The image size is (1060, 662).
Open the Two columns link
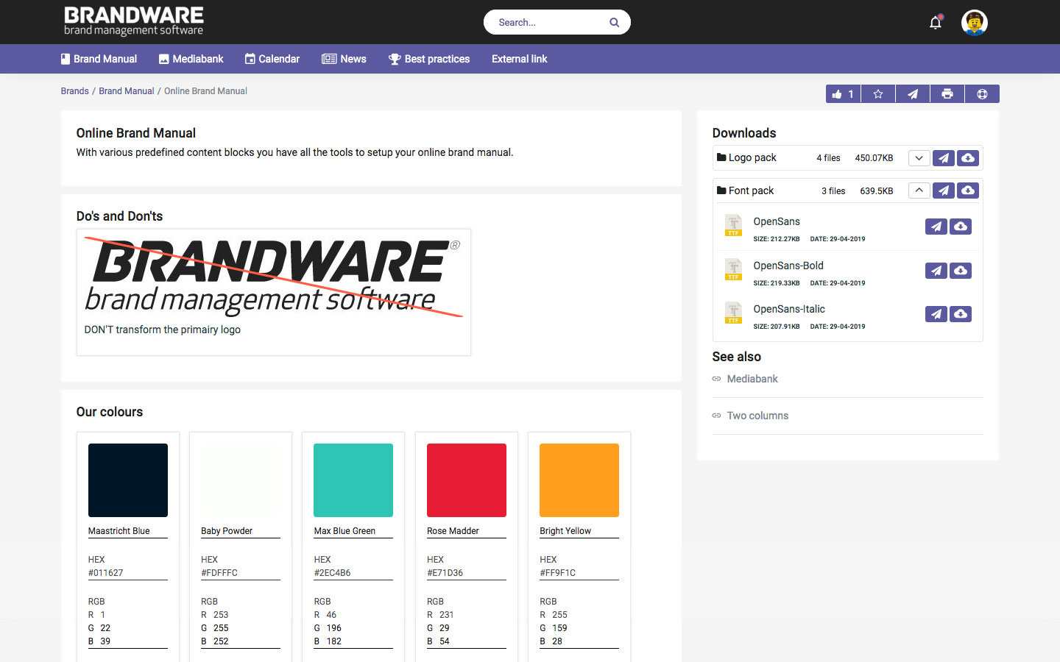coord(757,416)
